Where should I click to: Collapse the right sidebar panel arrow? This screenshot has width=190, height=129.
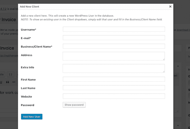[x=178, y=67]
